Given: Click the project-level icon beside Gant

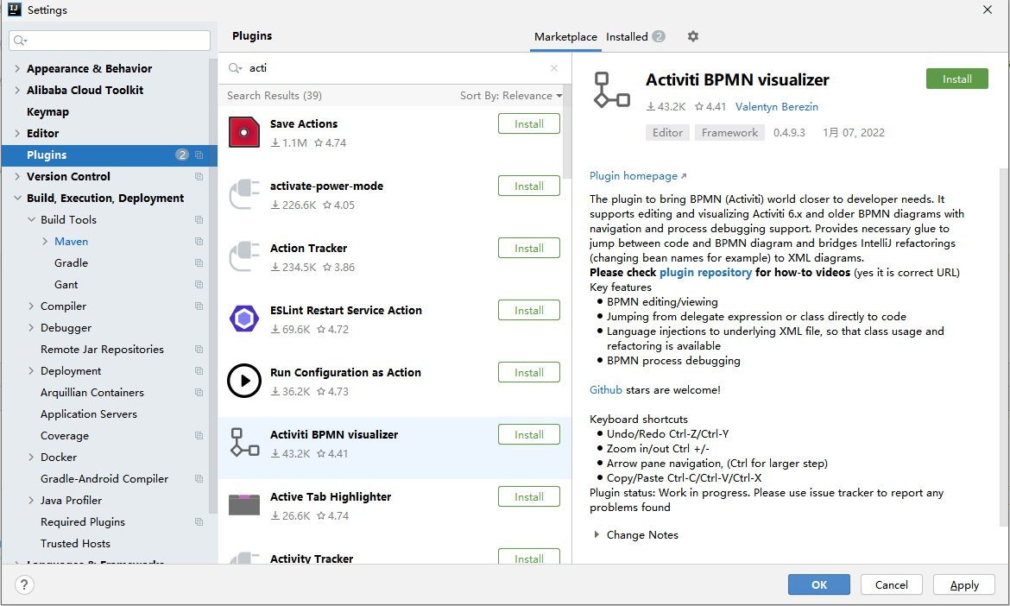Looking at the screenshot, I should click(x=199, y=285).
